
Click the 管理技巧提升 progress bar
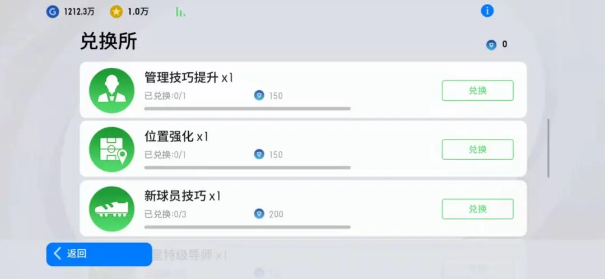247,109
